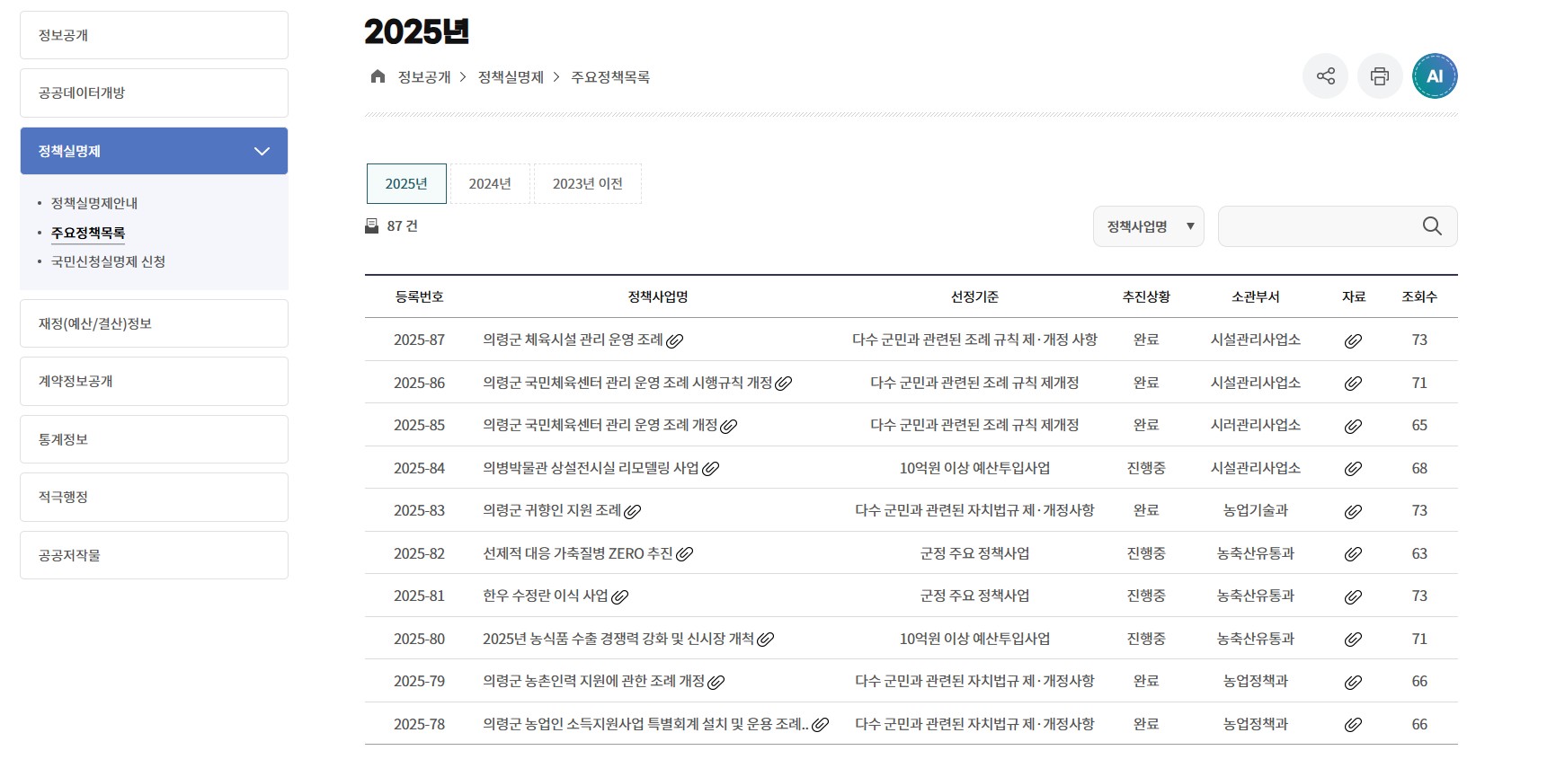
Task: Click the print icon button
Action: (1380, 76)
